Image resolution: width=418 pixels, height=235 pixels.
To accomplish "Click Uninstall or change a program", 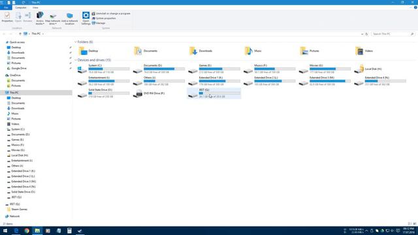I will click(111, 14).
